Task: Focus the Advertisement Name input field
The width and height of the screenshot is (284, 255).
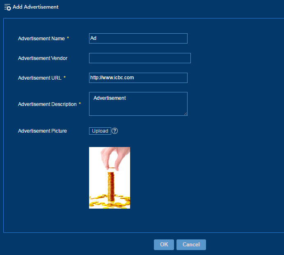Action: 138,39
